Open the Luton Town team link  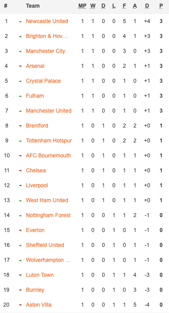[40, 275]
